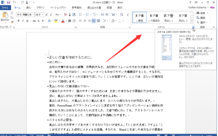
Task: Open the borders dropdown
Action: (123, 21)
